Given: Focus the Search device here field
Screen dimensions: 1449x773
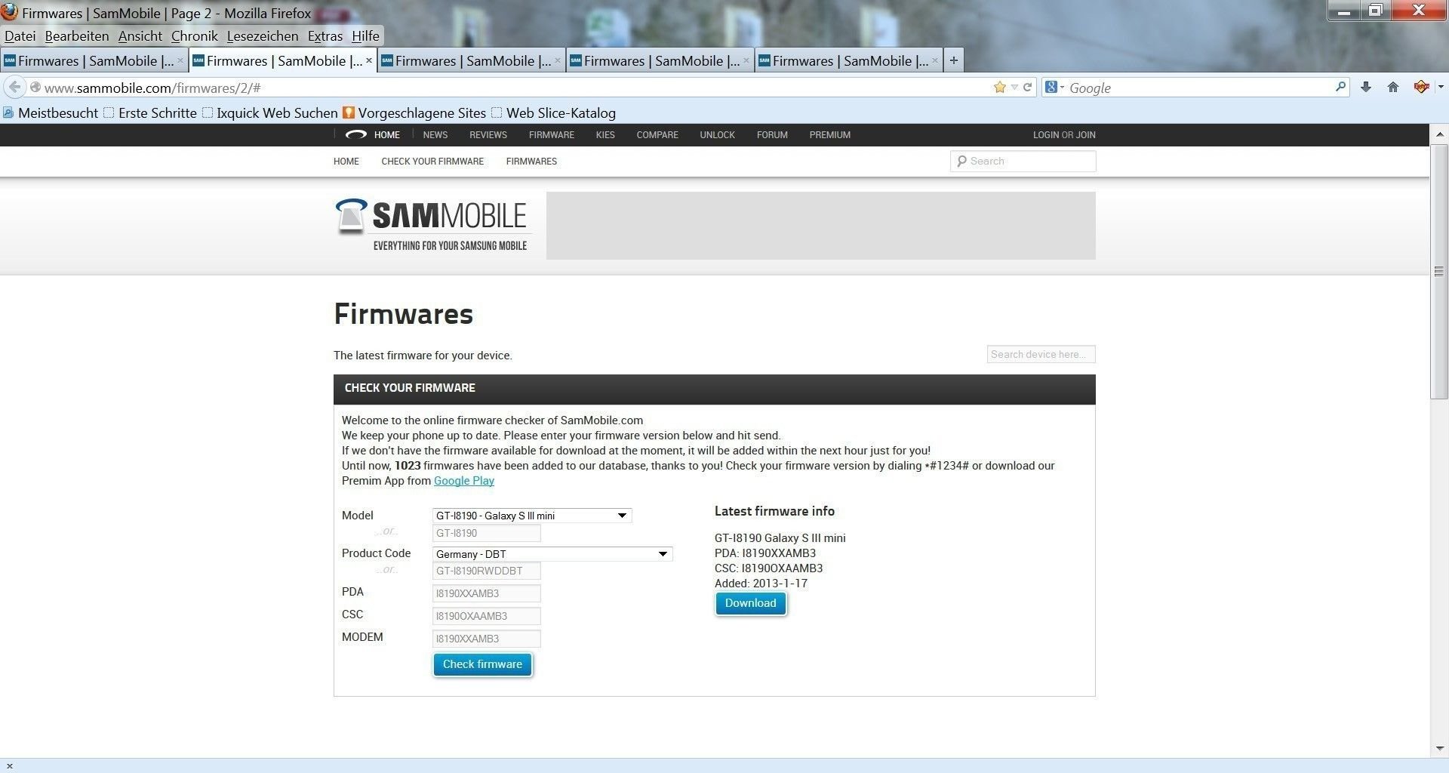Looking at the screenshot, I should [x=1041, y=354].
